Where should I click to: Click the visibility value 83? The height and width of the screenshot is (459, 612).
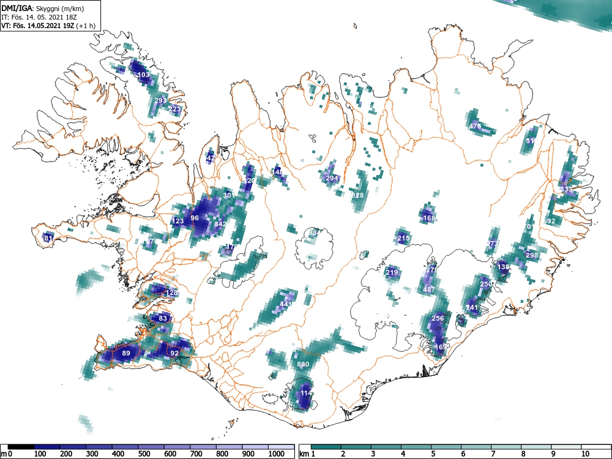tap(163, 318)
